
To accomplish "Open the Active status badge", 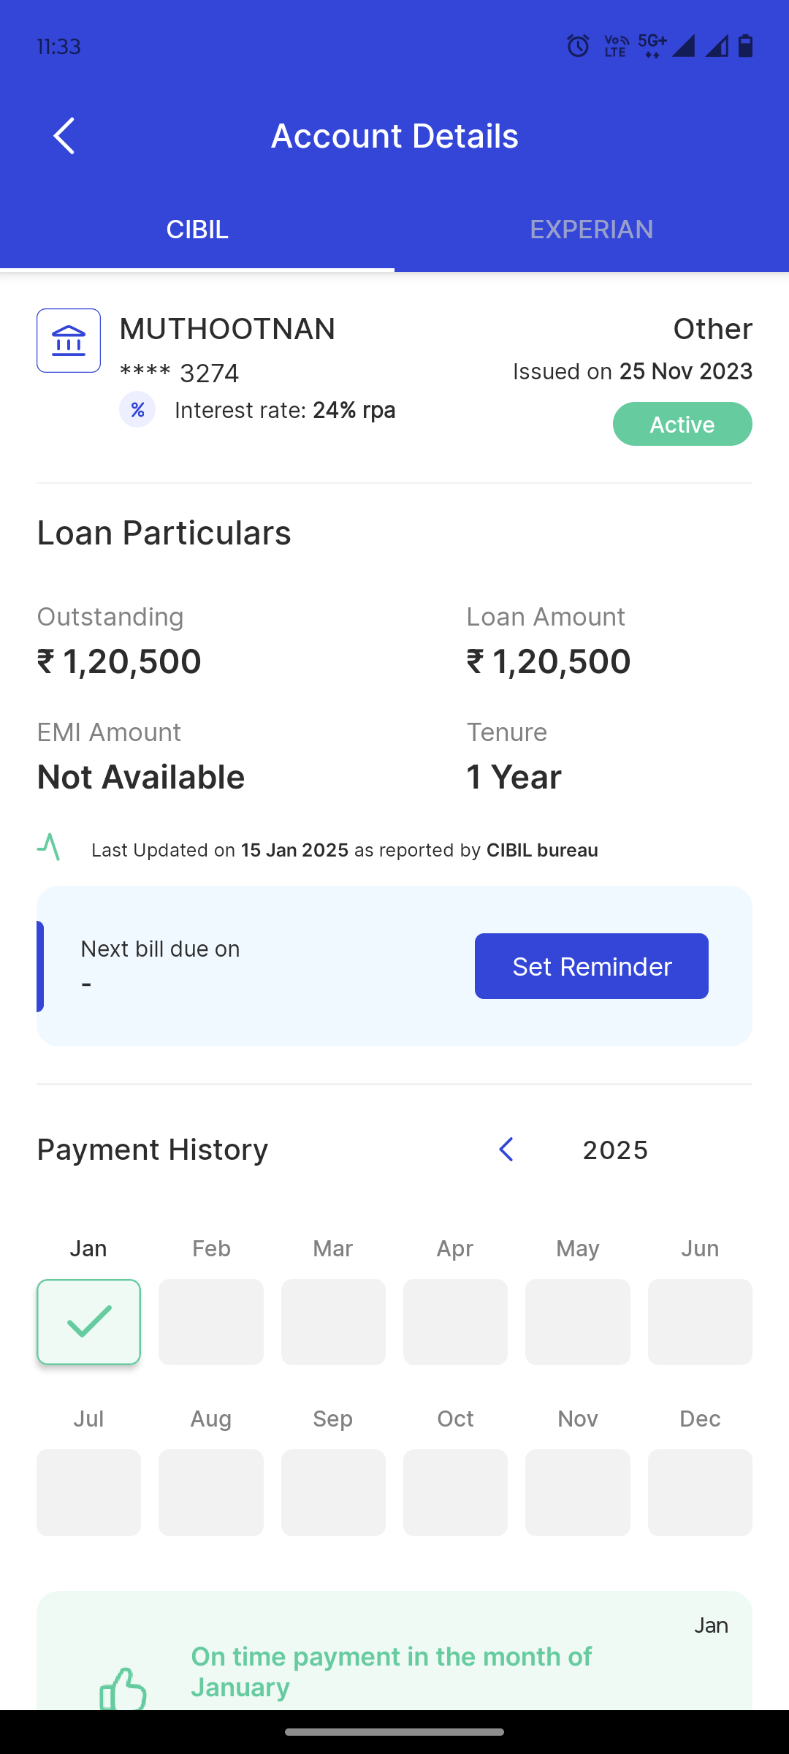I will tap(682, 424).
